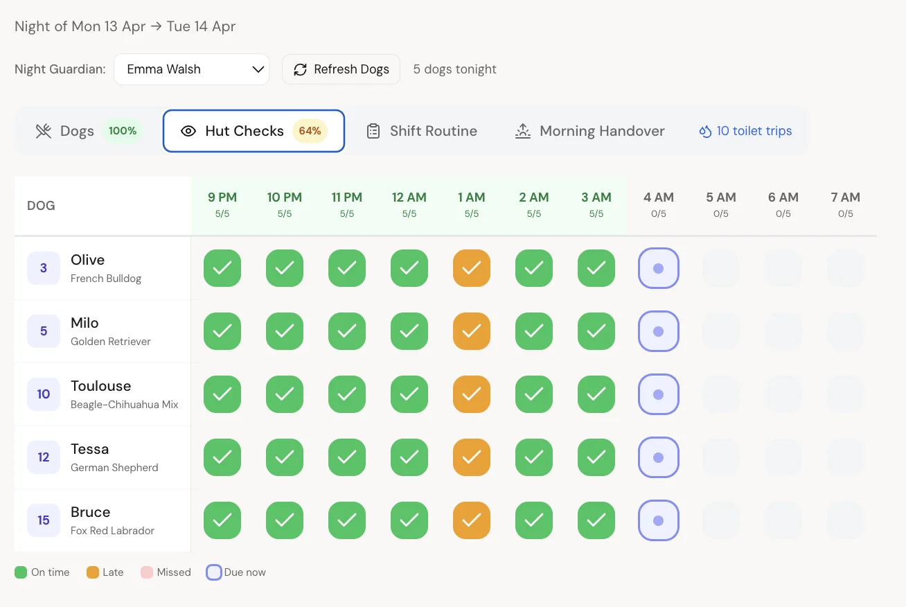Click the green On time legend swatch
This screenshot has width=906, height=607.
(x=21, y=572)
